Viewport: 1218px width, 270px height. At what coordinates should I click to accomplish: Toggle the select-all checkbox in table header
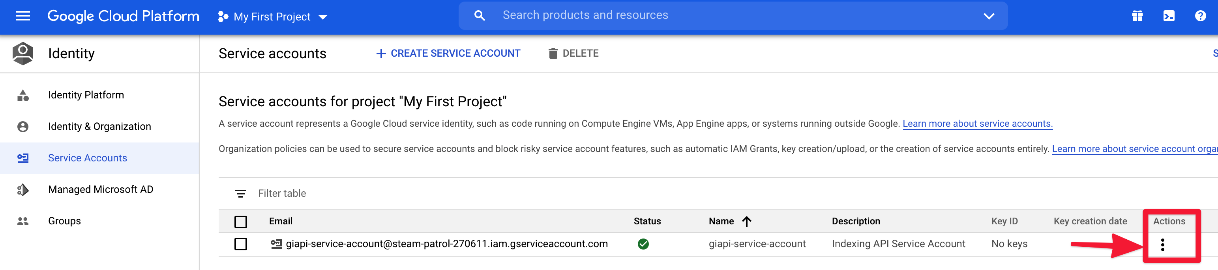tap(241, 222)
